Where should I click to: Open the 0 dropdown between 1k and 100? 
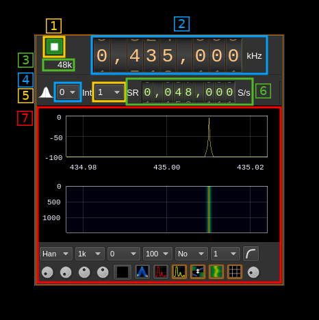[x=123, y=254]
